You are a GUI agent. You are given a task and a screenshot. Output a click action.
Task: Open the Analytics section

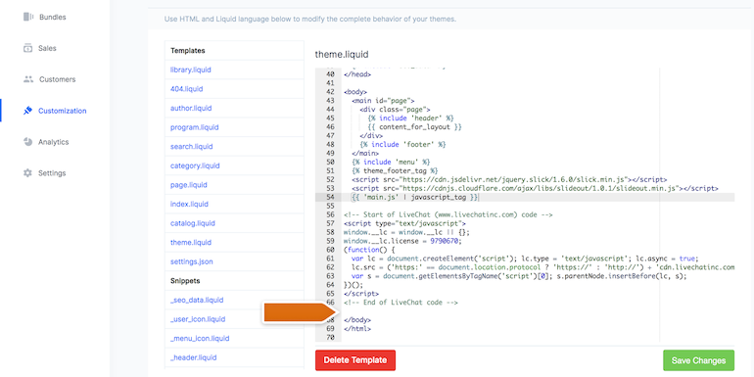click(54, 142)
